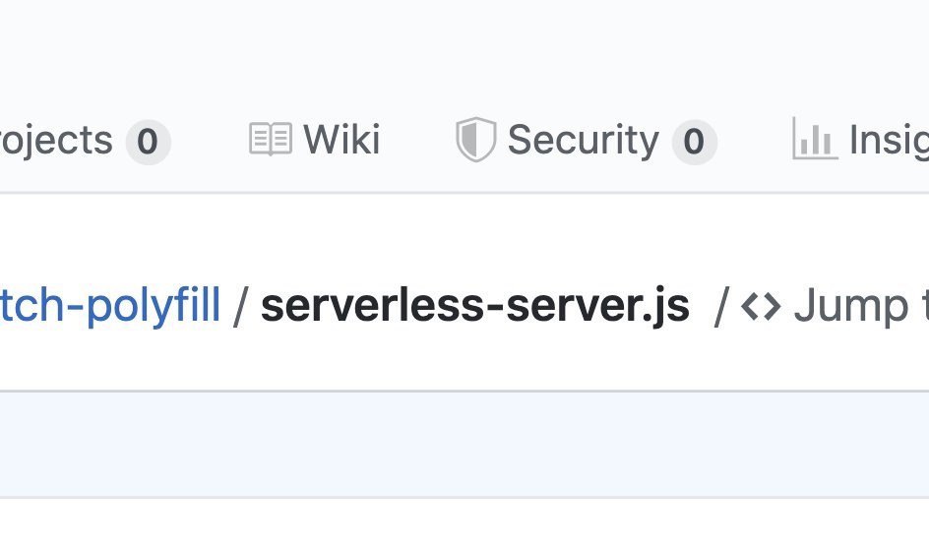
Task: Click the white area below blue bar
Action: [x=464, y=523]
